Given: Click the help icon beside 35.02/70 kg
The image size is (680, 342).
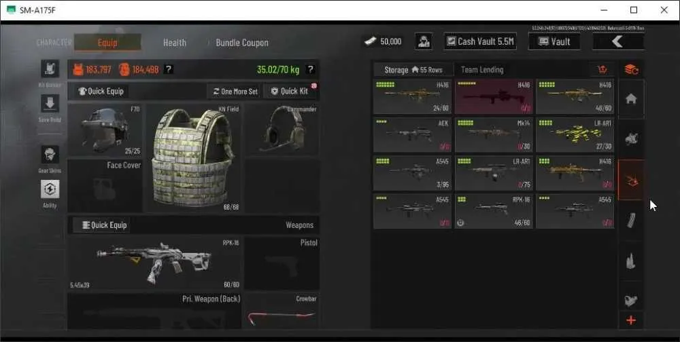Looking at the screenshot, I should 310,69.
